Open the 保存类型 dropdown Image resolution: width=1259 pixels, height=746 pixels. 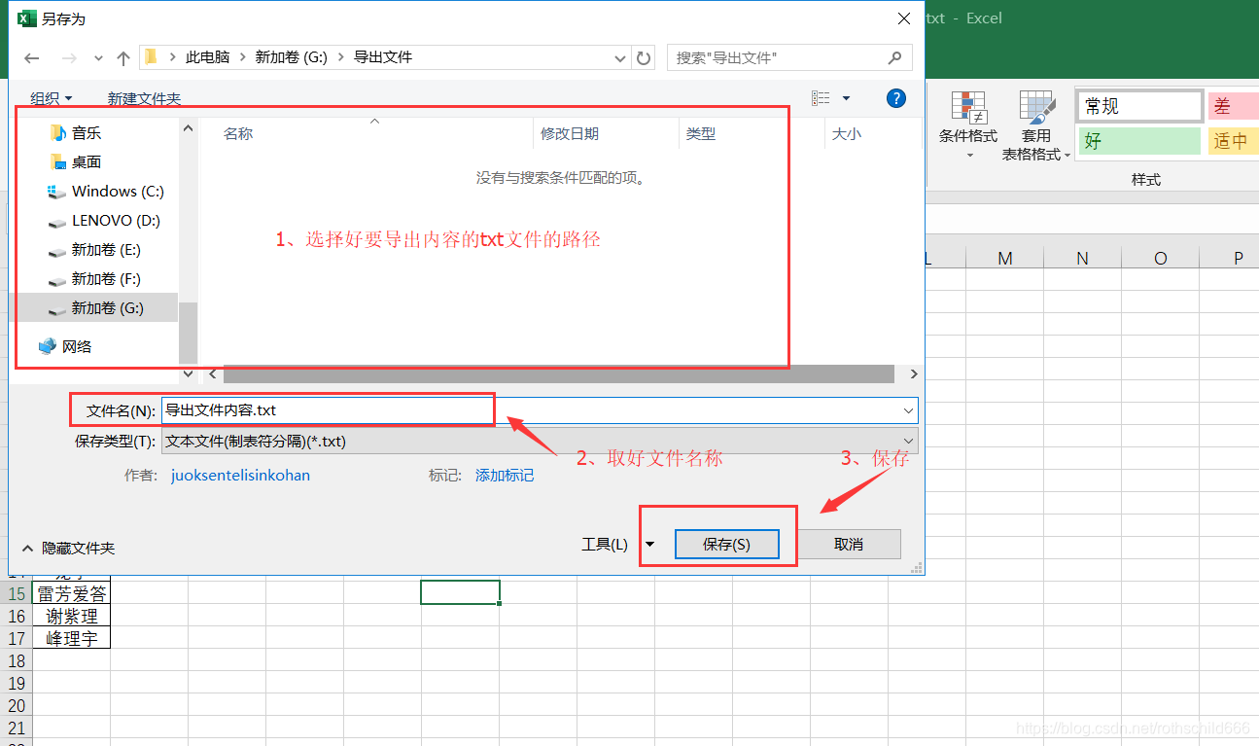(540, 442)
